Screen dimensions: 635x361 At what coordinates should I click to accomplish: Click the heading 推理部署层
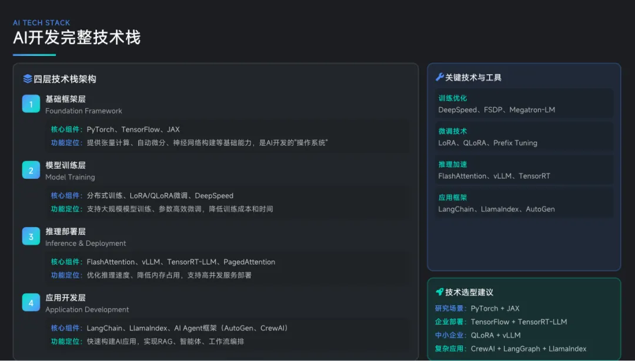point(65,231)
